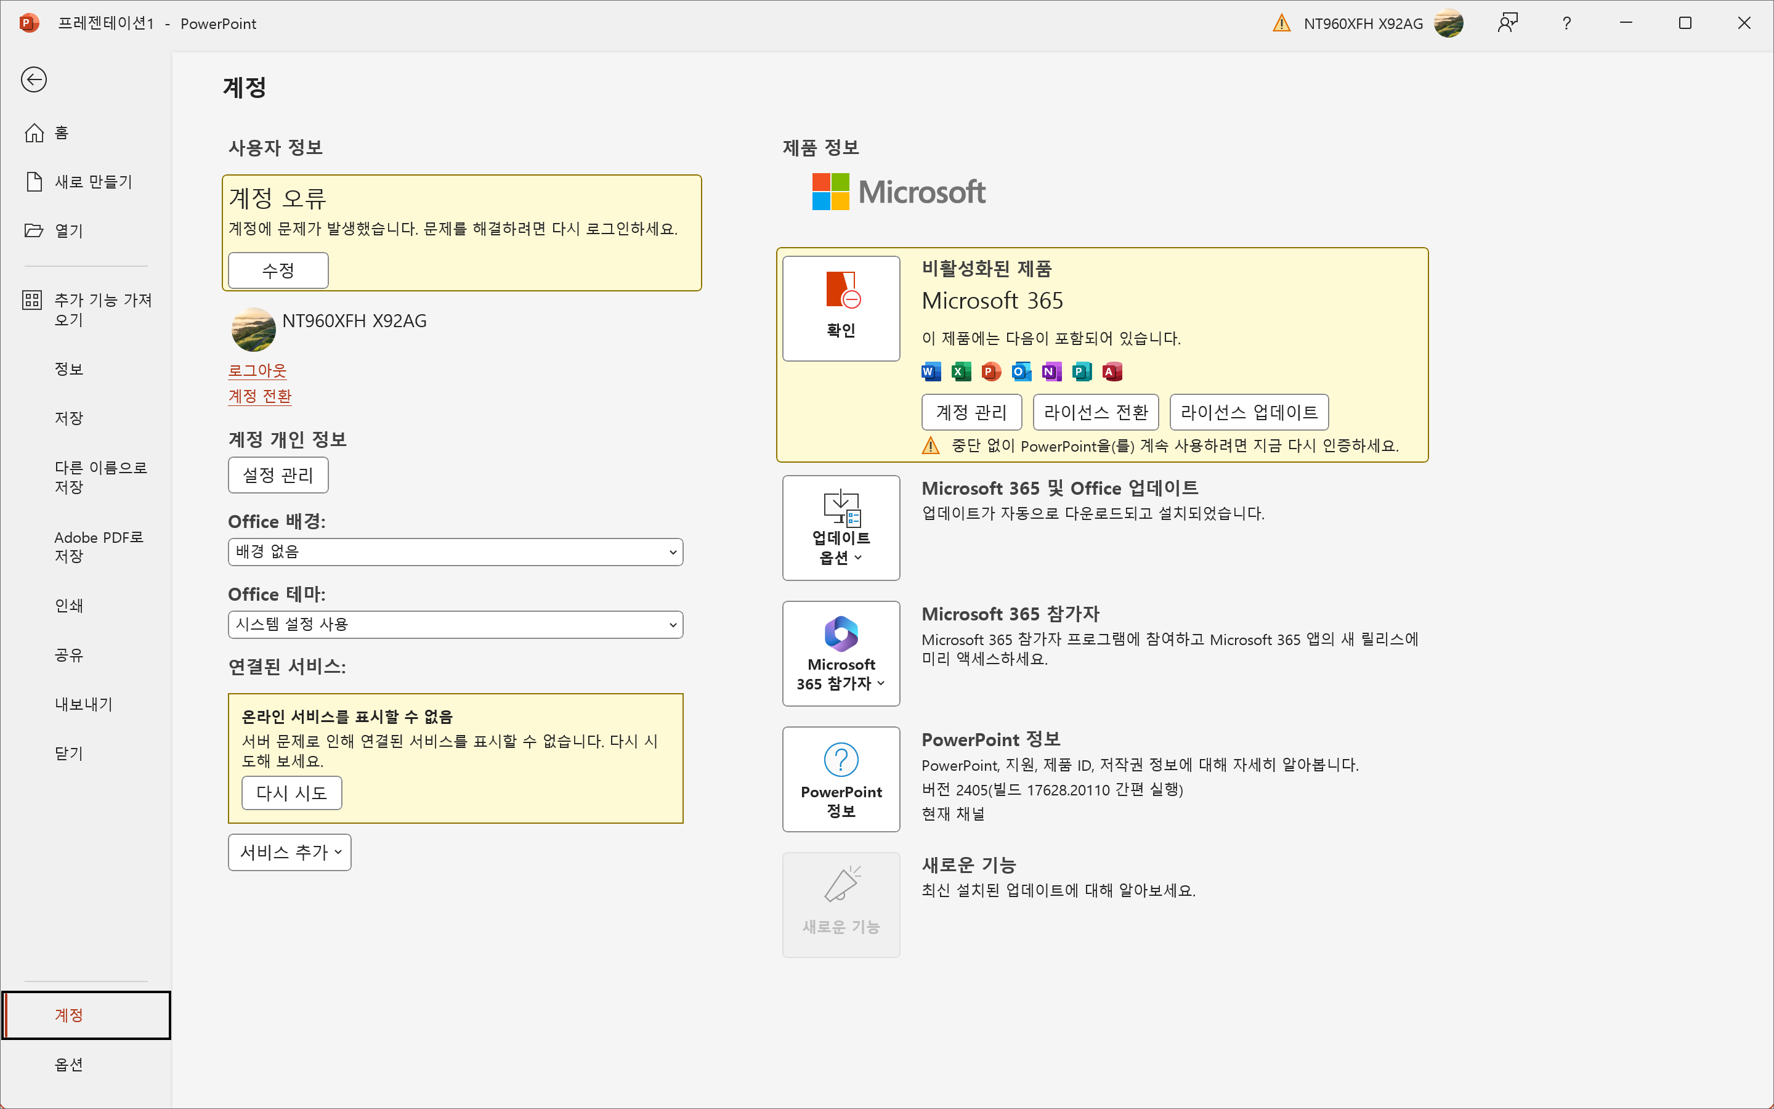Click the 수정 button in account error
Viewport: 1774px width, 1109px height.
(278, 270)
